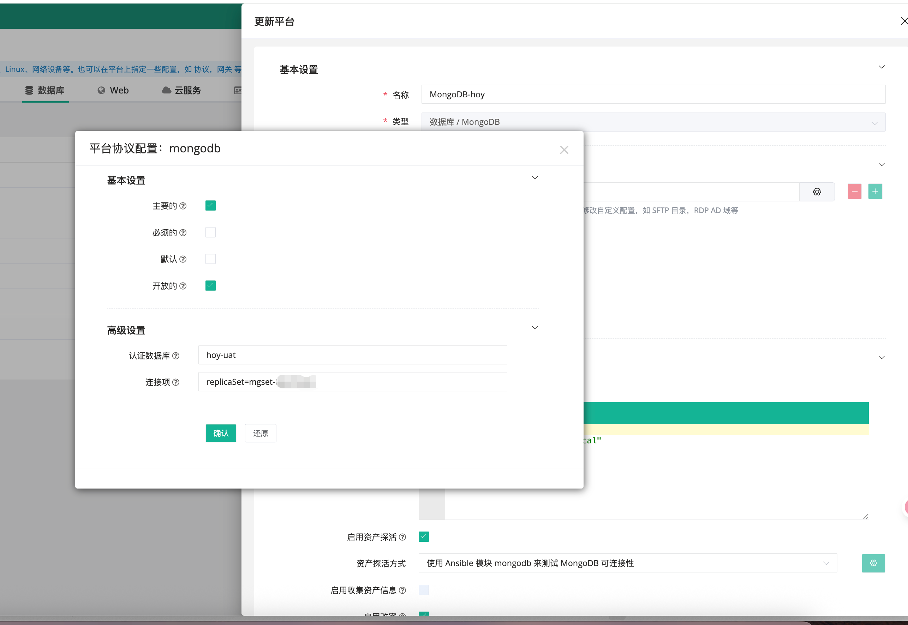
Task: Click the 还原 button
Action: 260,433
